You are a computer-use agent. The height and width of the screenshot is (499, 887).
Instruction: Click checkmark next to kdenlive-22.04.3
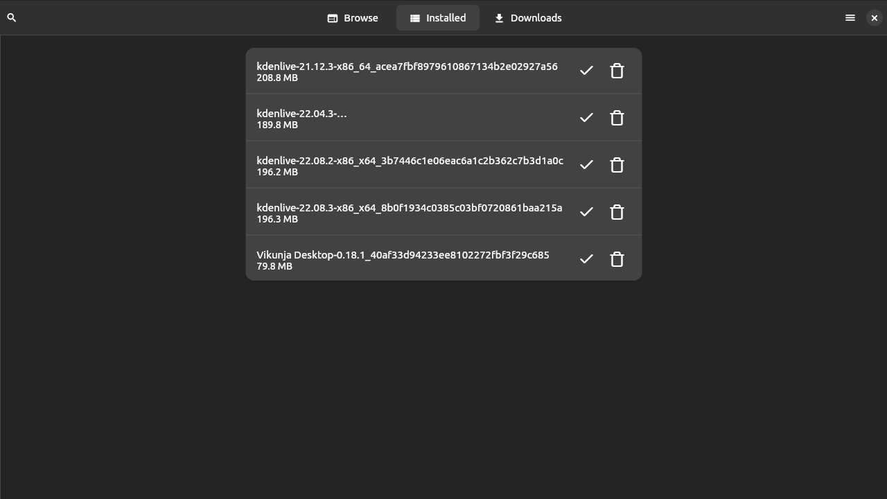[x=586, y=118]
